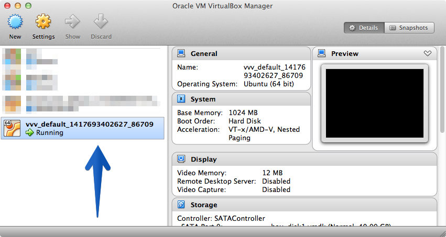Open the System section header
This screenshot has width=446, height=237.
pos(241,99)
